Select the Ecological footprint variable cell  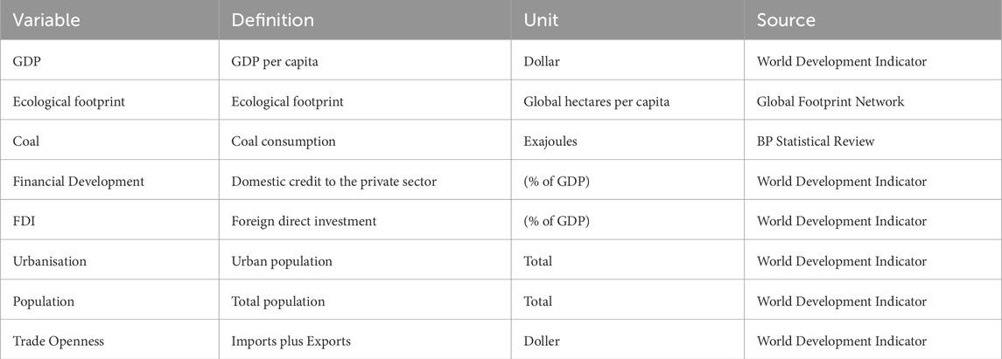click(109, 101)
